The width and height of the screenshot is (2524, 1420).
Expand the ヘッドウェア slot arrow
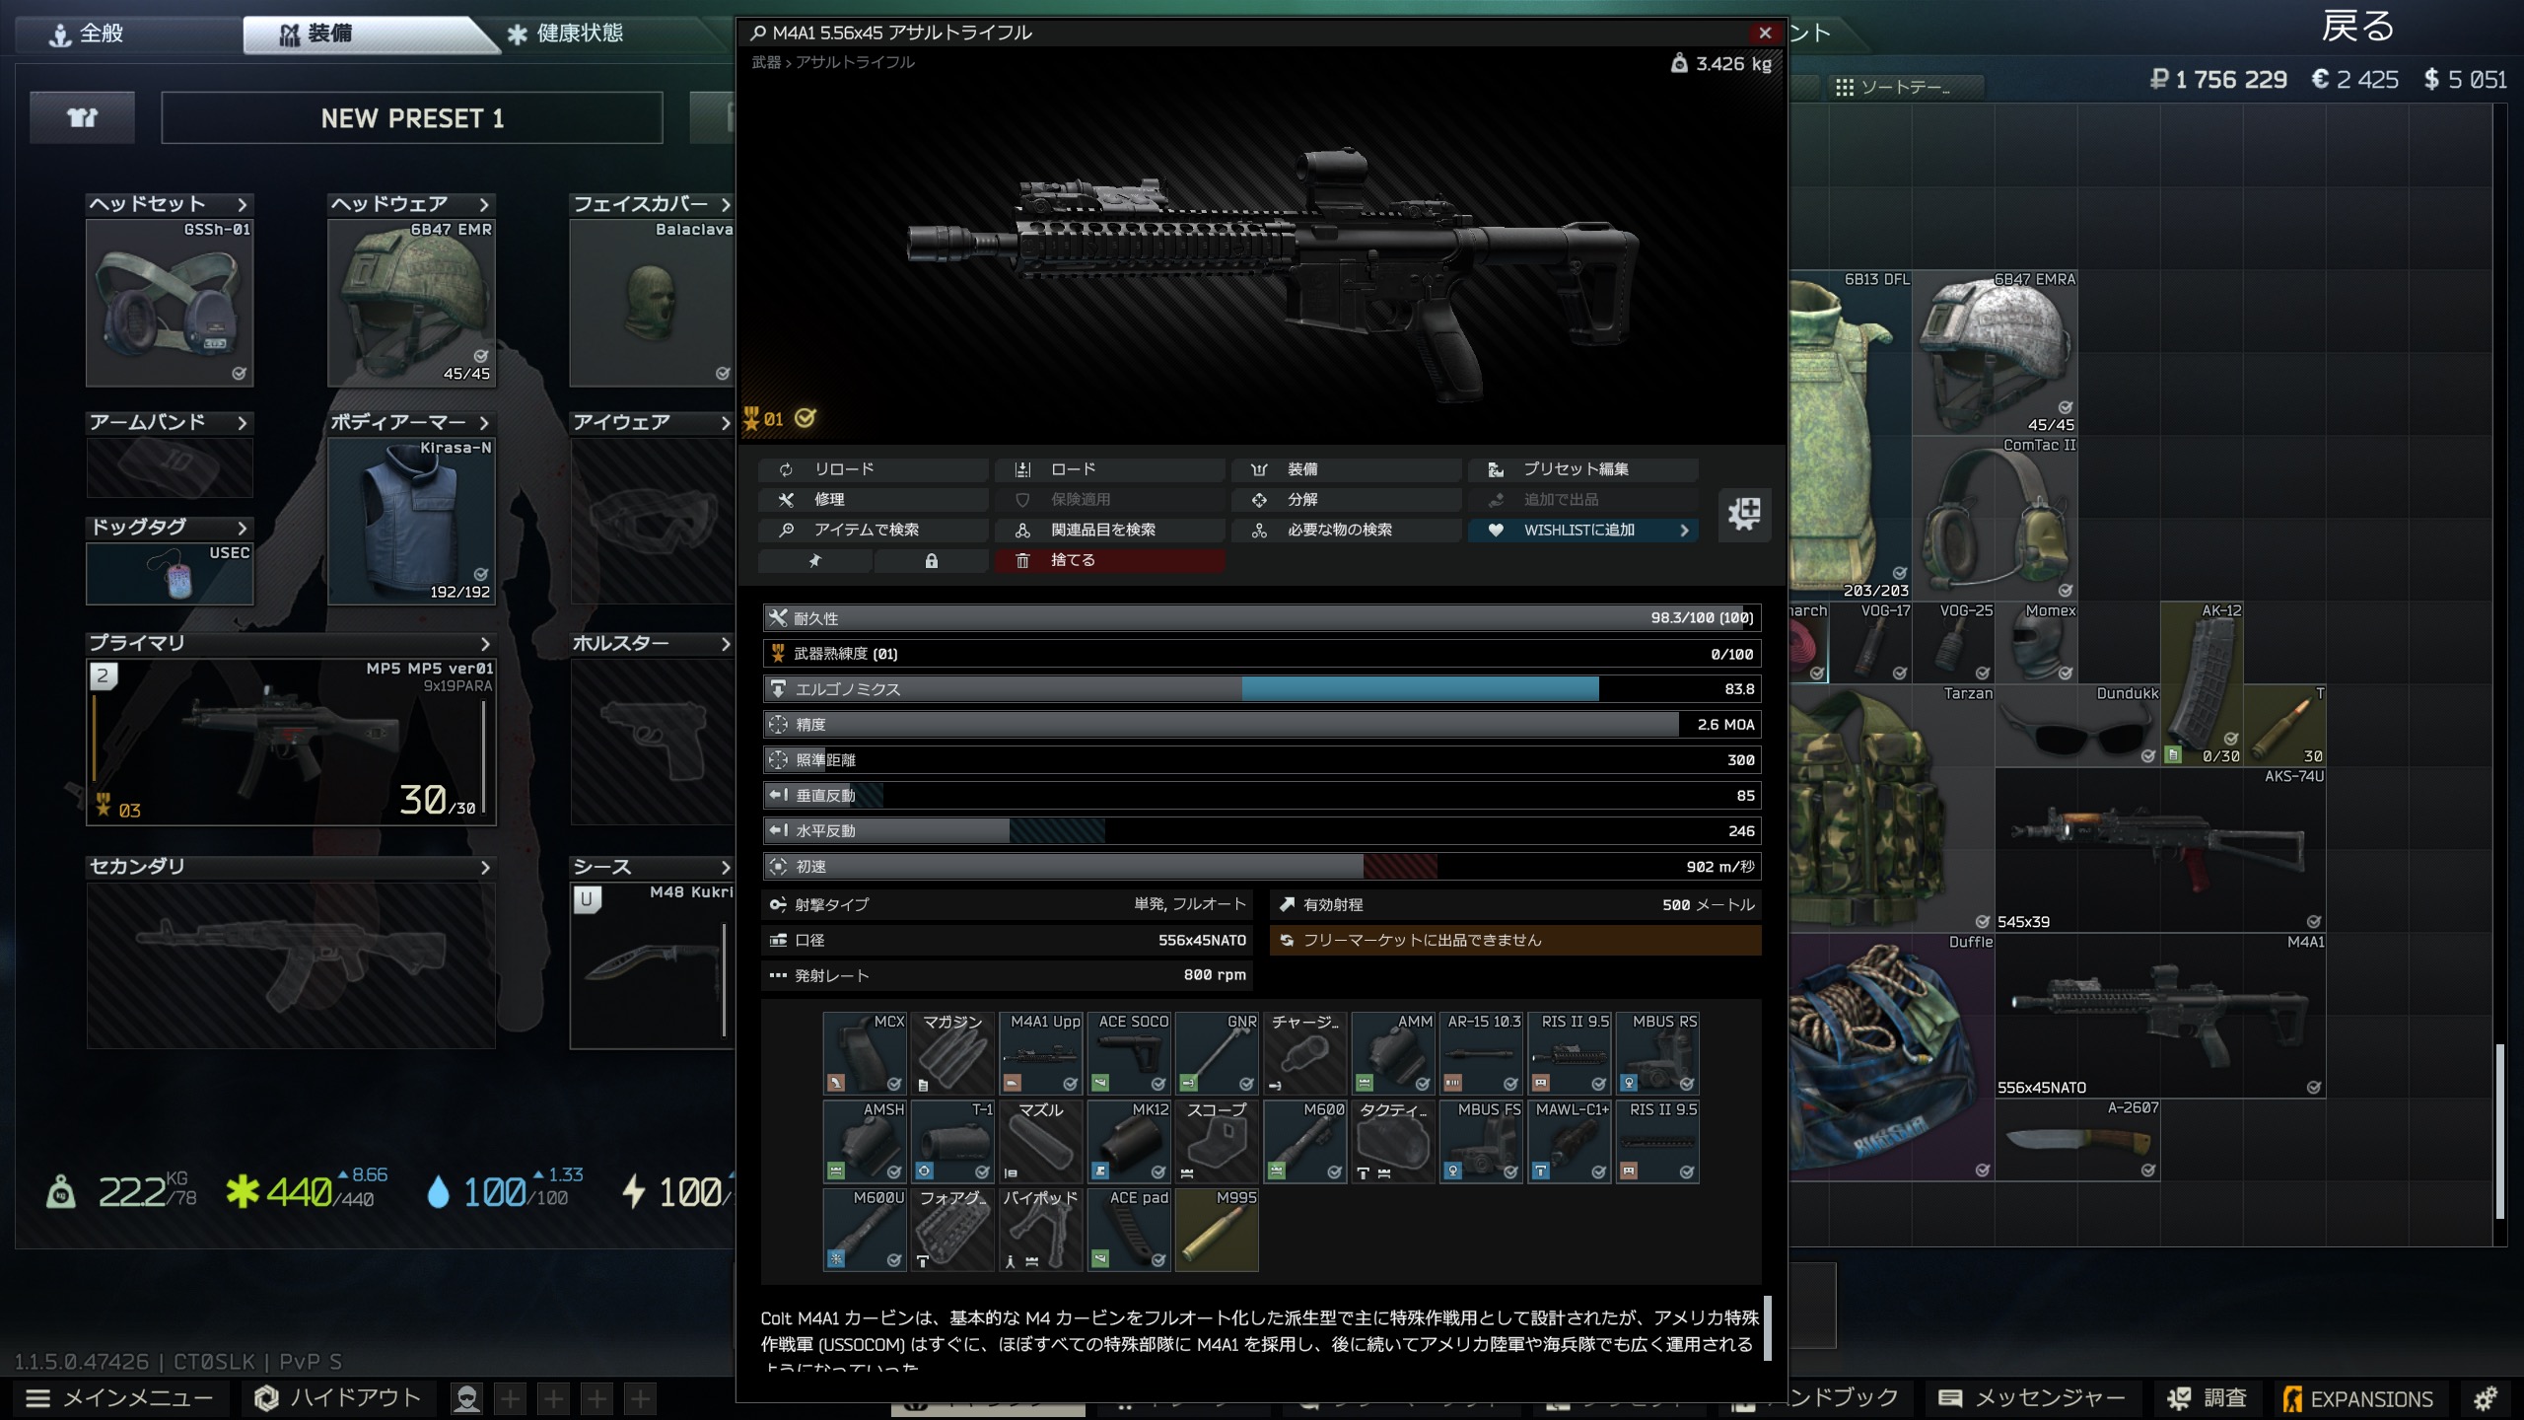point(483,204)
